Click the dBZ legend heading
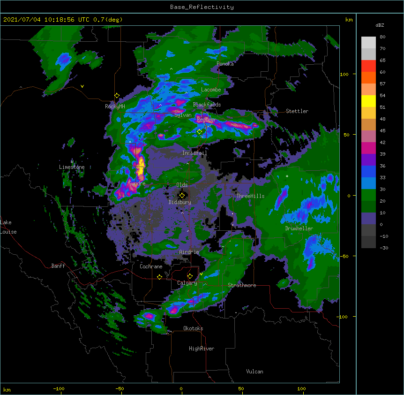Image resolution: width=404 pixels, height=395 pixels. 380,25
